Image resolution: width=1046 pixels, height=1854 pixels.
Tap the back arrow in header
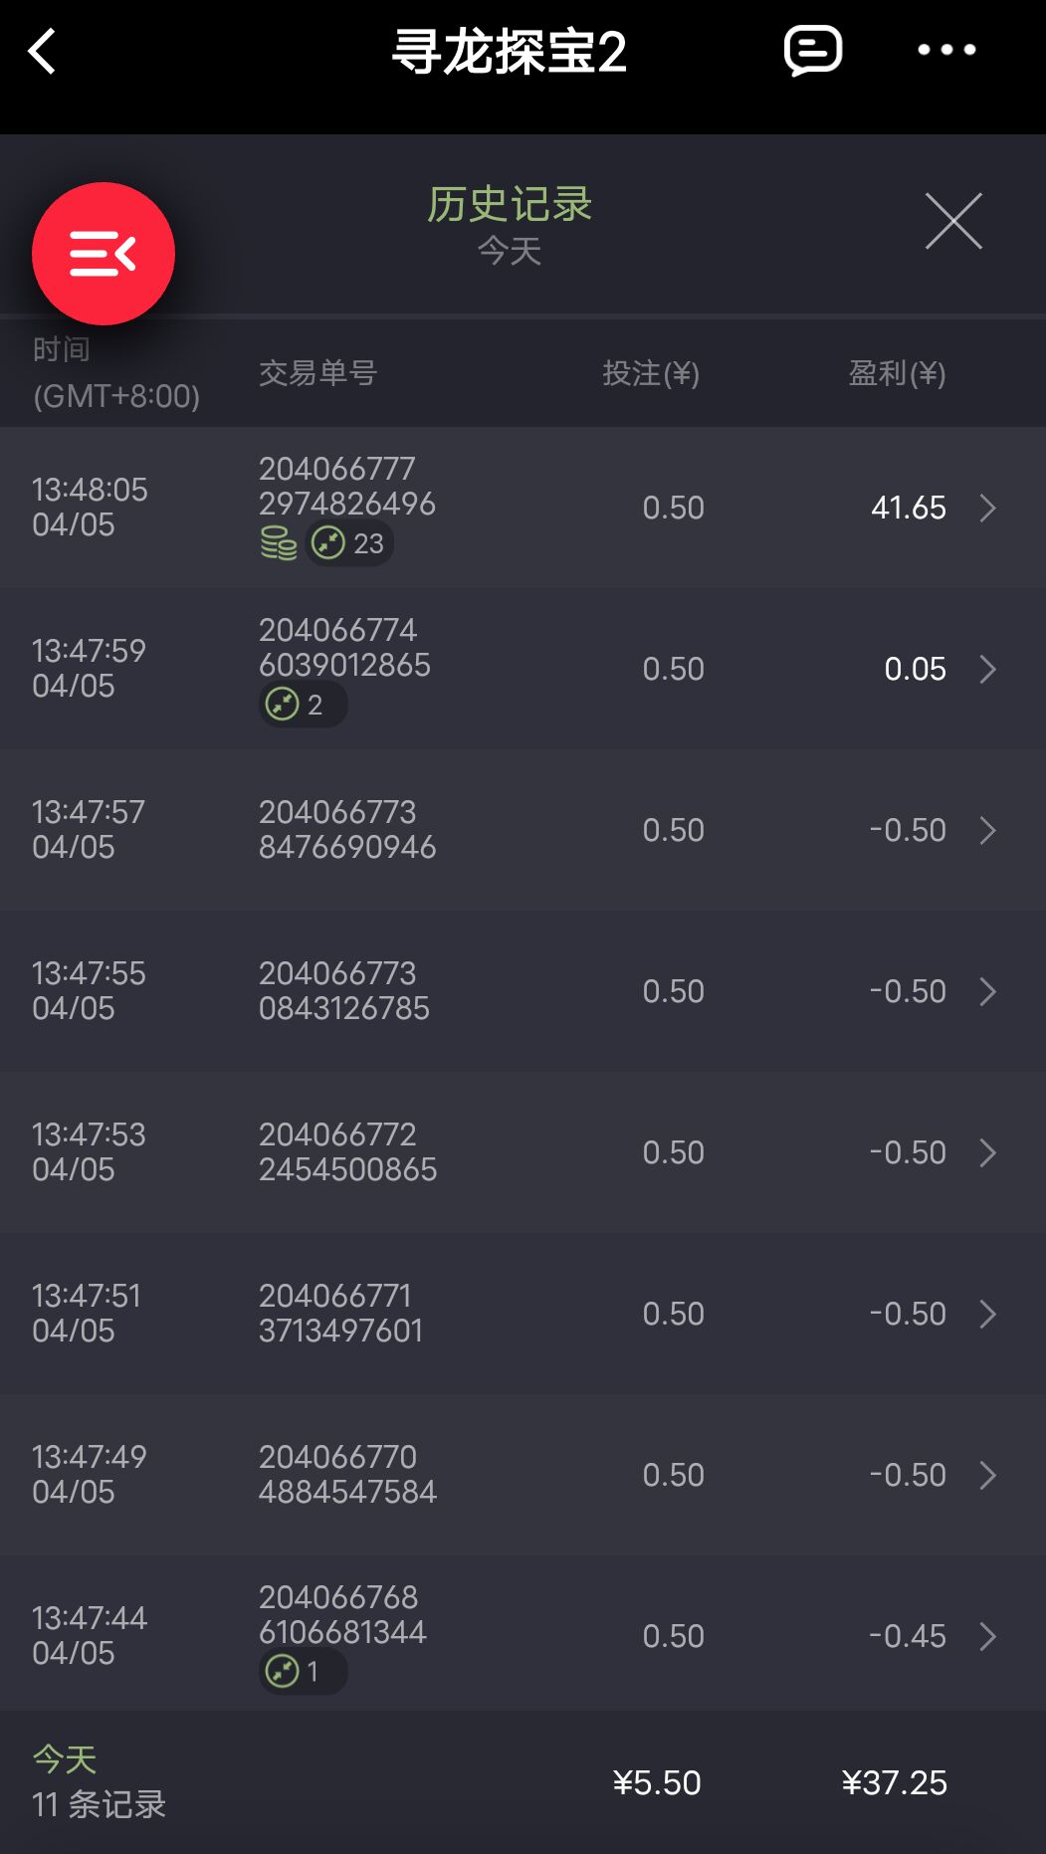tap(43, 52)
